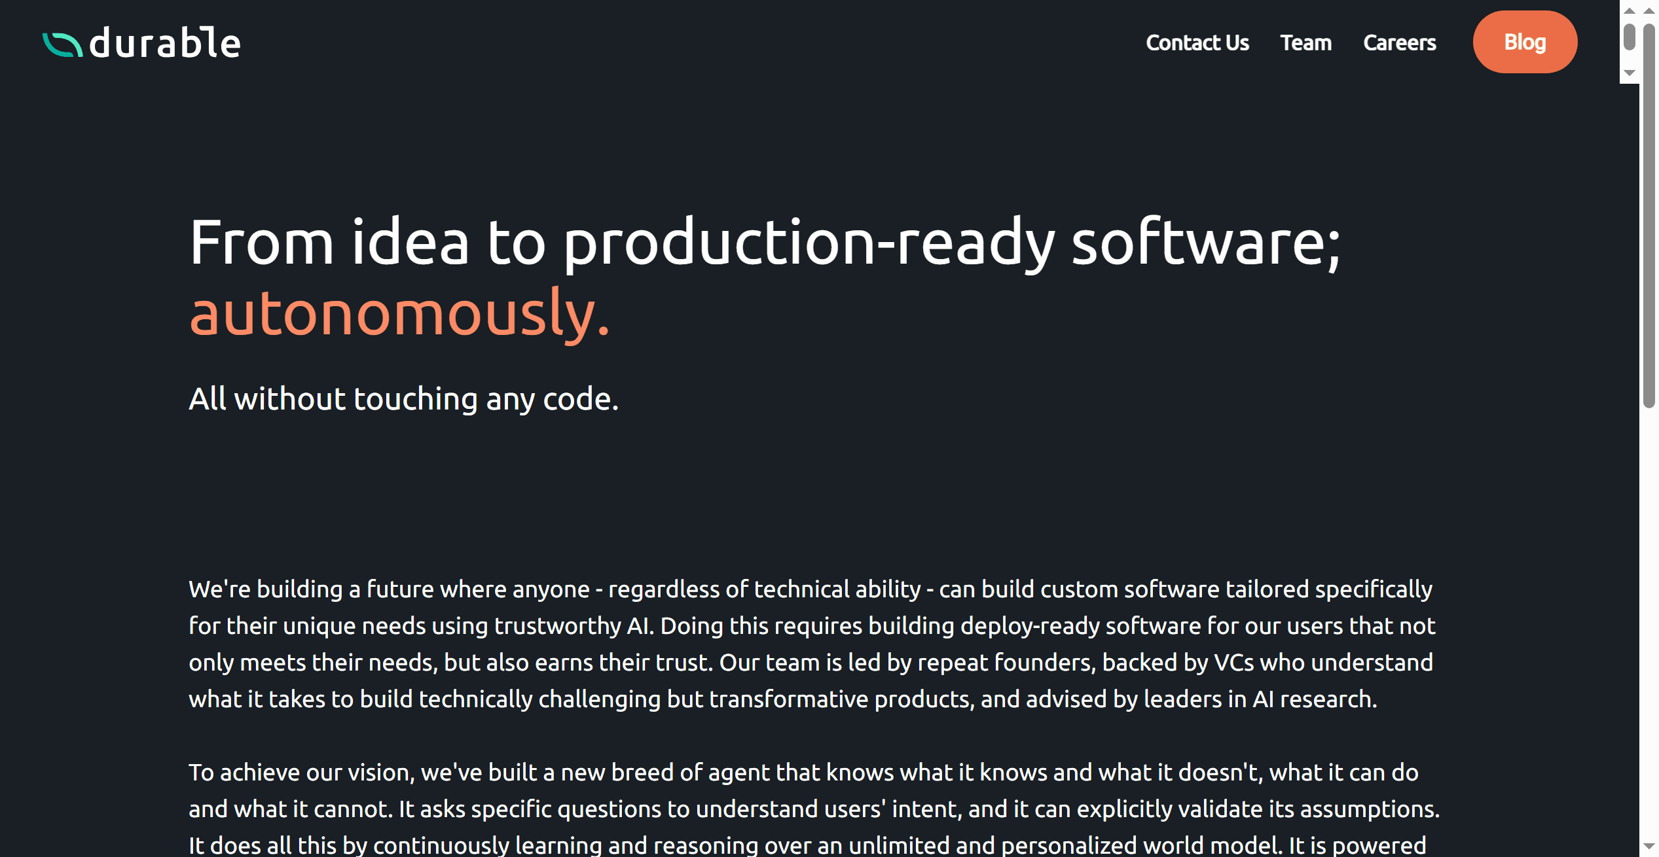Open the Contact Us page
The width and height of the screenshot is (1659, 857).
[x=1197, y=43]
